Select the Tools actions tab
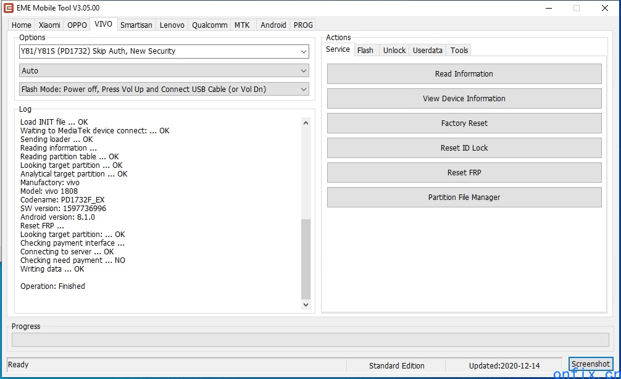 point(459,51)
